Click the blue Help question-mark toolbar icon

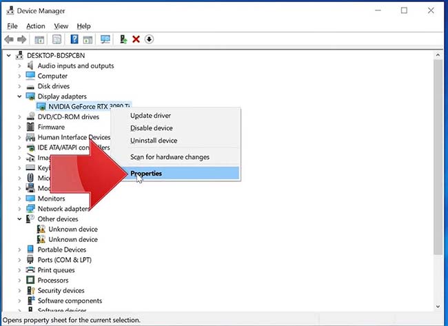pos(74,39)
